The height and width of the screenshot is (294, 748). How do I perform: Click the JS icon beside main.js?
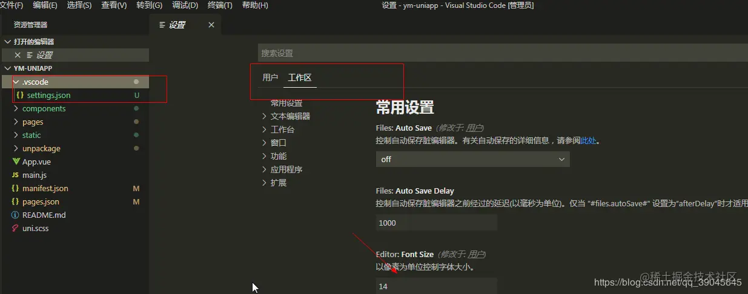tap(16, 175)
